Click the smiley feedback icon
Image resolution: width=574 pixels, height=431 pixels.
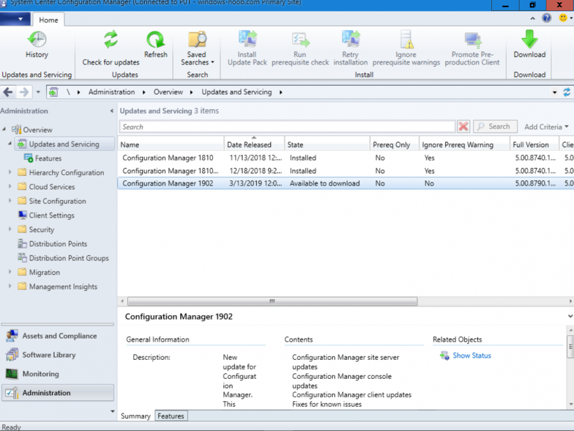563,18
